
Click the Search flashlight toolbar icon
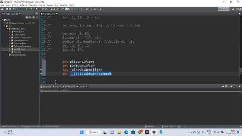point(57,9)
